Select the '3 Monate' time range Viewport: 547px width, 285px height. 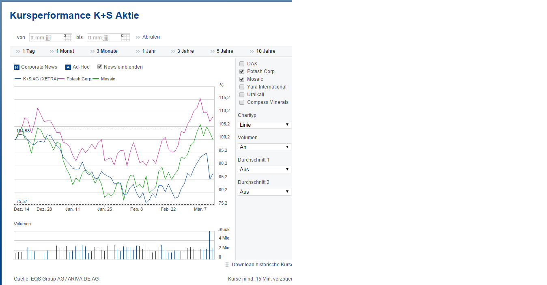coord(107,51)
